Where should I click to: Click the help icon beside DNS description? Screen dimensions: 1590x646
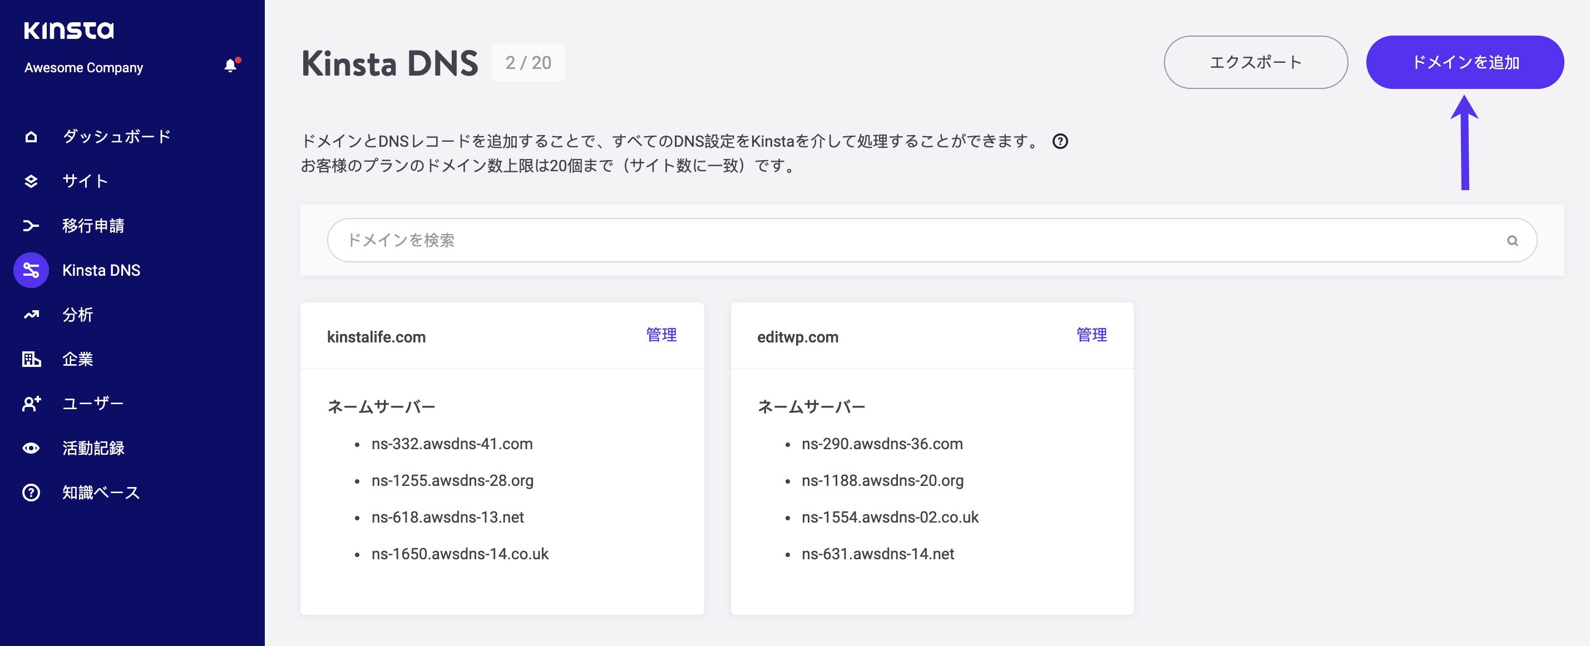click(x=1060, y=141)
